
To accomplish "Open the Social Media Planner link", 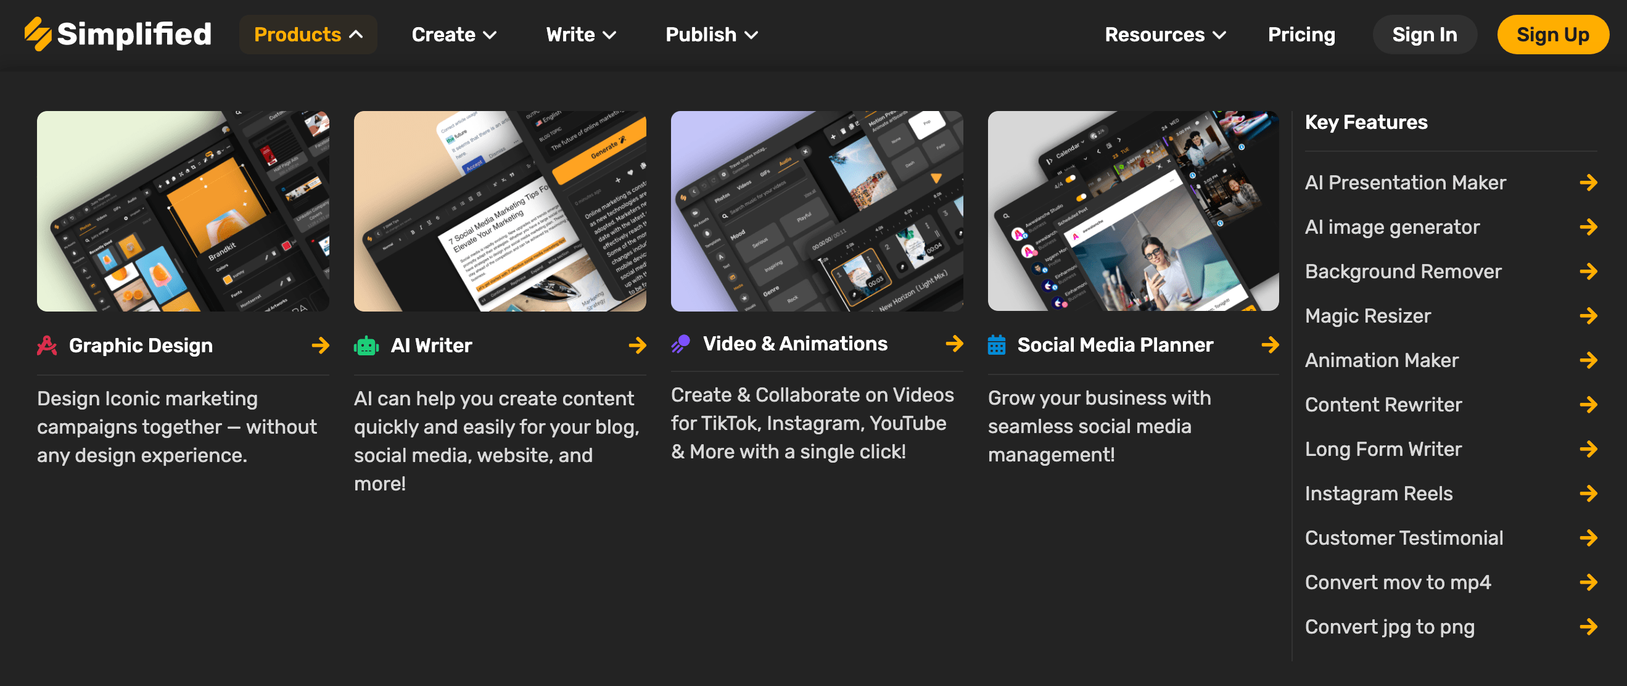I will (x=1116, y=345).
